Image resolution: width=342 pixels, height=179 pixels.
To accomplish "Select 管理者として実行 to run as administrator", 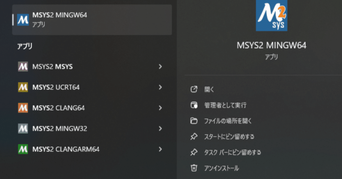I will tap(225, 105).
